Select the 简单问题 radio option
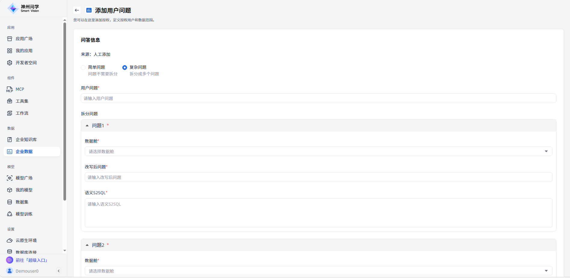Image resolution: width=570 pixels, height=278 pixels. (83, 68)
